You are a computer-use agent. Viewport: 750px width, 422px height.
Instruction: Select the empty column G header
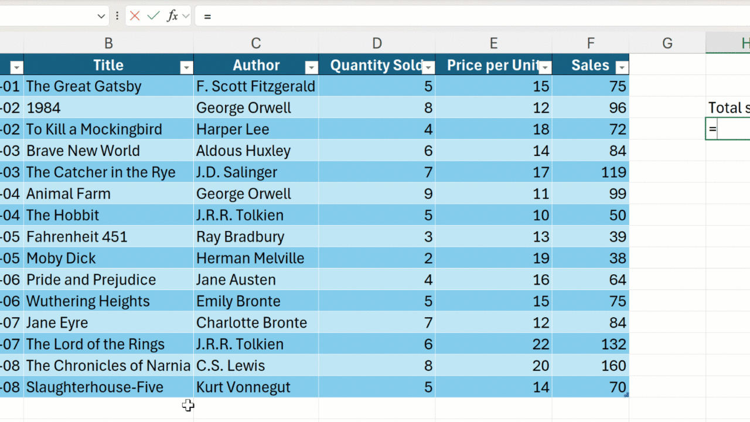667,43
